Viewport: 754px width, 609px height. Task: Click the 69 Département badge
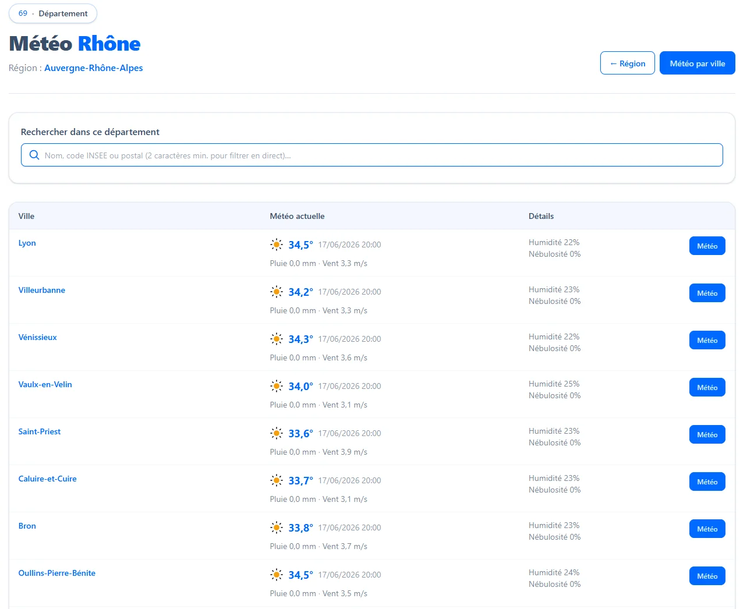[x=53, y=13]
